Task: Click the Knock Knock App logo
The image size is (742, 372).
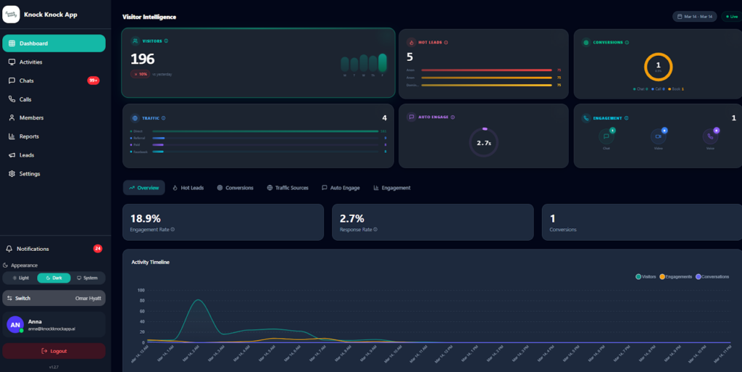Action: click(x=11, y=14)
